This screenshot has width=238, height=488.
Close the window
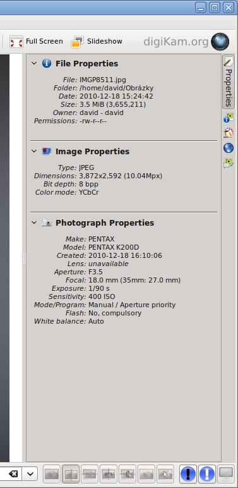click(229, 8)
